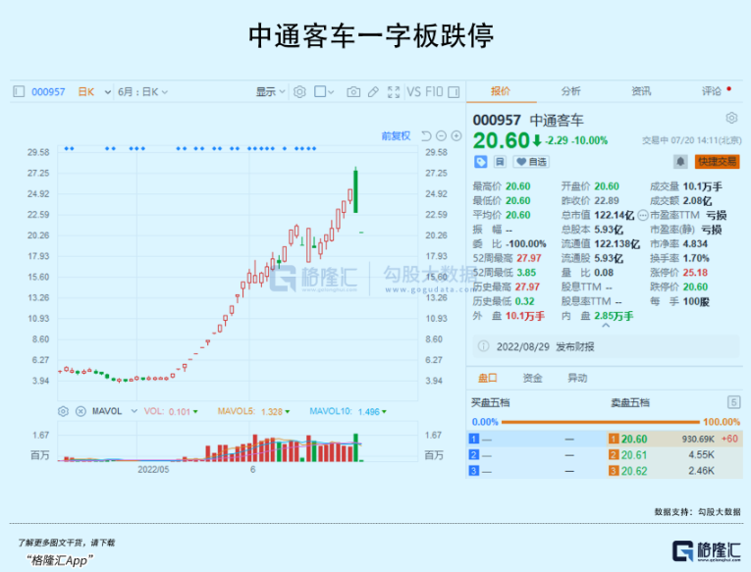
Task: Toggle 自选 favorite for 中通客车
Action: point(532,162)
